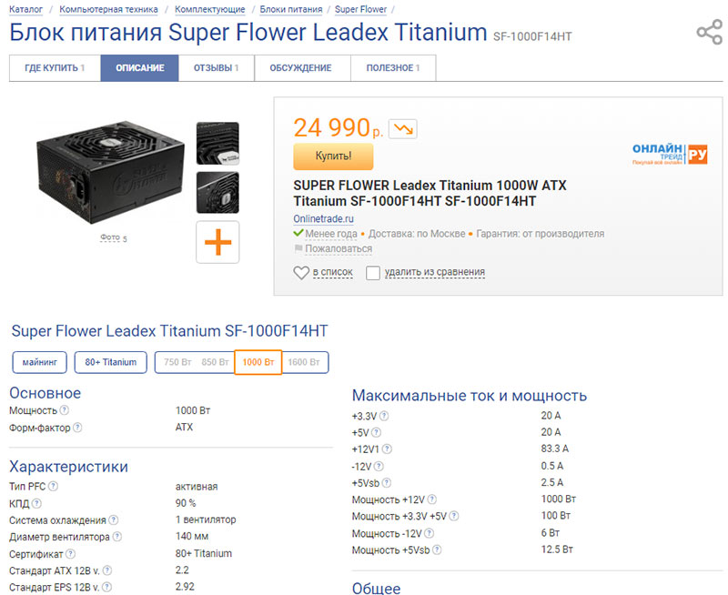Toggle the удалить из сравнения checkbox
This screenshot has width=728, height=595.
click(x=373, y=273)
